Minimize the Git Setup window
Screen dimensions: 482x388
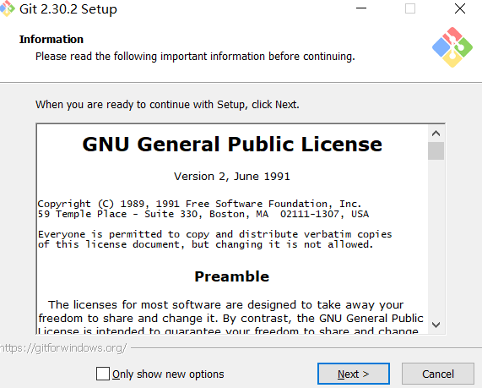pyautogui.click(x=361, y=8)
